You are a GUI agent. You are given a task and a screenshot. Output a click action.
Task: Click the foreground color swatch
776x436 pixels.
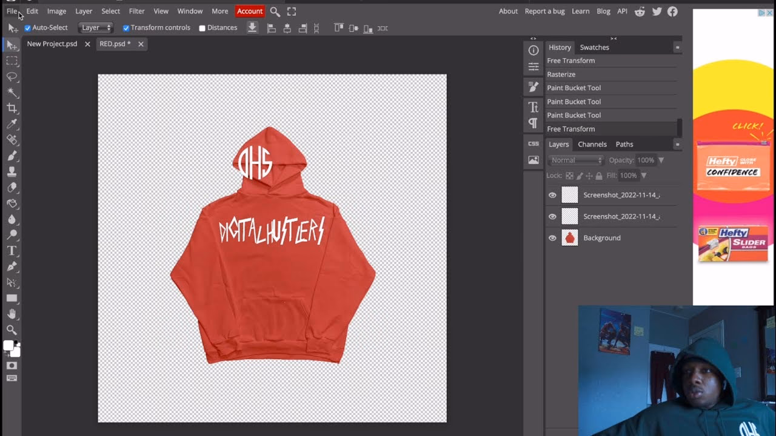click(8, 346)
